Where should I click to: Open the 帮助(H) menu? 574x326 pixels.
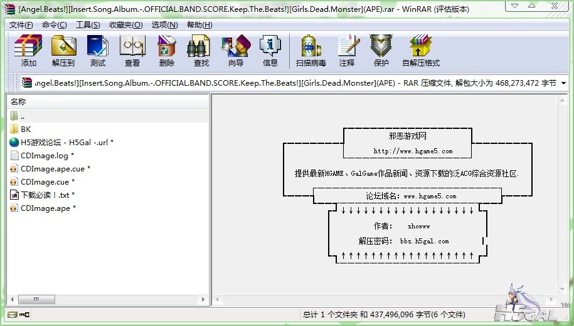click(x=199, y=25)
